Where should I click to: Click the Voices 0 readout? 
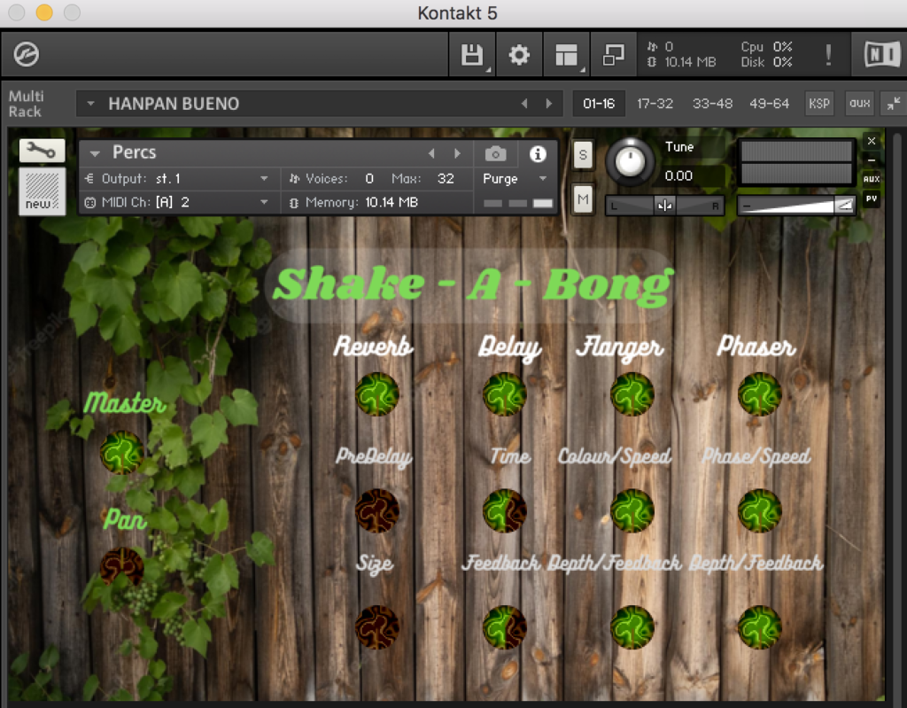[x=331, y=178]
